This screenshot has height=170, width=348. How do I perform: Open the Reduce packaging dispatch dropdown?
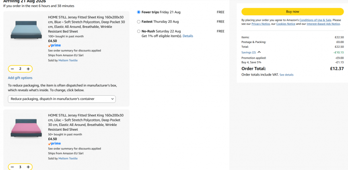click(x=62, y=99)
